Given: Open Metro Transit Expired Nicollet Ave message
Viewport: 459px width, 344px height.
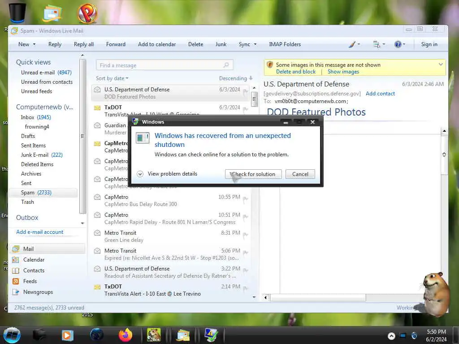Looking at the screenshot, I should (x=170, y=254).
